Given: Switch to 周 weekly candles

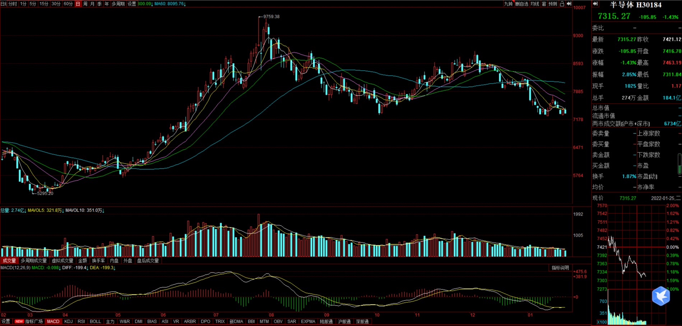Looking at the screenshot, I should coord(85,4).
